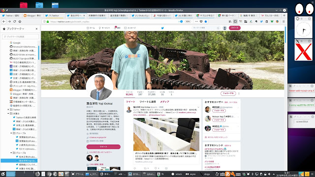315x177 pixels.
Task: Open the account avatar menu in Twitter nav
Action: click(225, 28)
